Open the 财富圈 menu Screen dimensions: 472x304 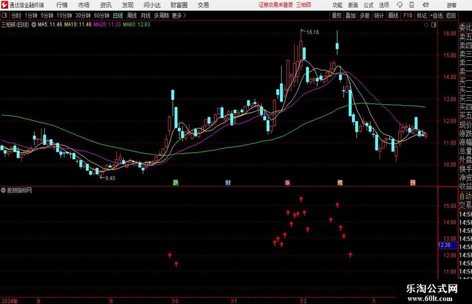click(x=179, y=5)
